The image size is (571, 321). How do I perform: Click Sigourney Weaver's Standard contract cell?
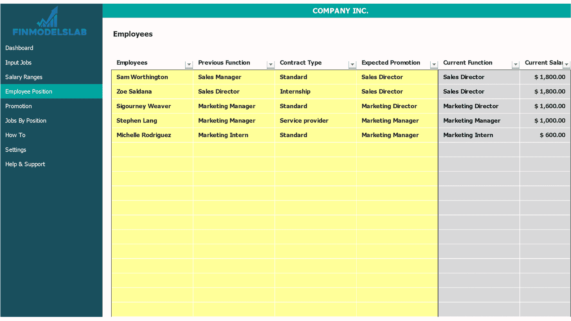(x=316, y=106)
